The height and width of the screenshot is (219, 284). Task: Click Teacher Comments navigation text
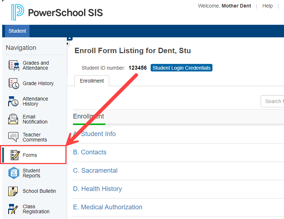(x=35, y=137)
